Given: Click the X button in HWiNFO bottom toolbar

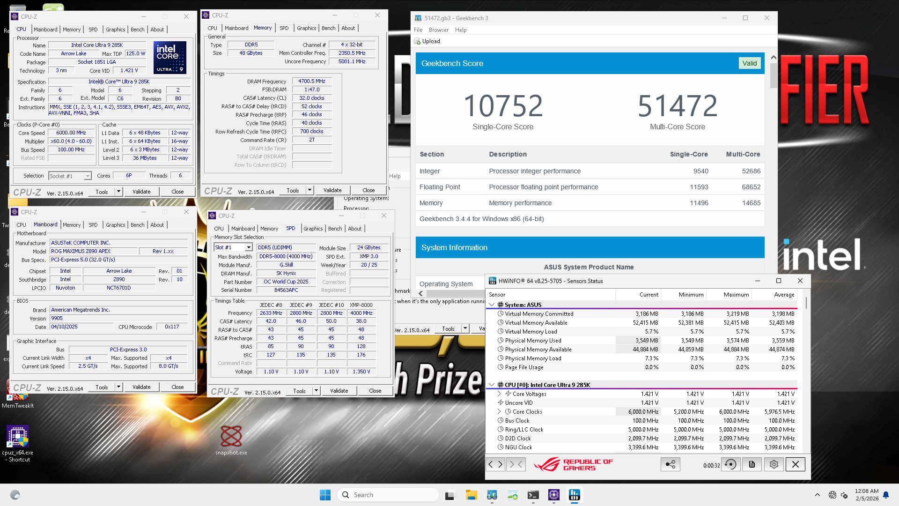Looking at the screenshot, I should [796, 464].
